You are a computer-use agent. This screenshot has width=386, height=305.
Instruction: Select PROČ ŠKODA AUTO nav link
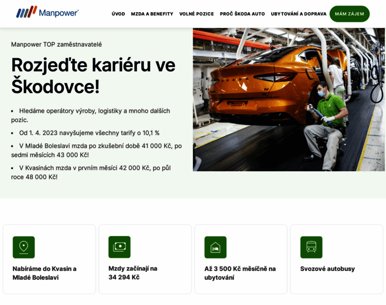click(x=242, y=14)
